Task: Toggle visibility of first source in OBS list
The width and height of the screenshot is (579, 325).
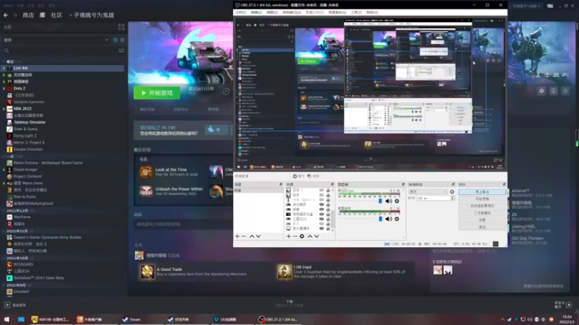Action: coord(321,190)
